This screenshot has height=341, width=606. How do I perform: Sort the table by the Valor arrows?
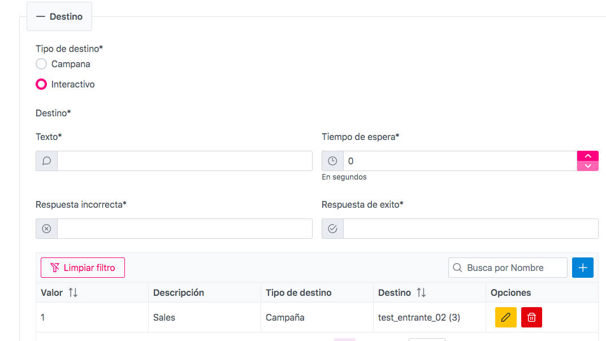[73, 292]
